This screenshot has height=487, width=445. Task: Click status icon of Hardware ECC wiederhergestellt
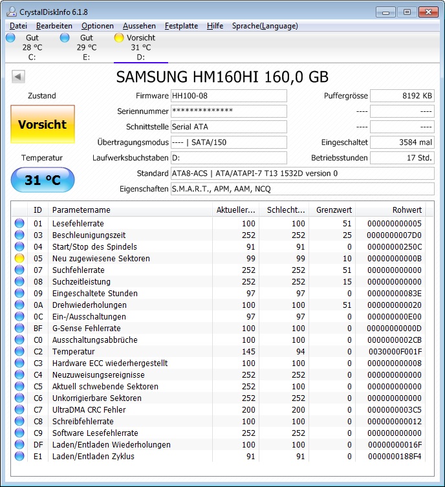coord(19,363)
